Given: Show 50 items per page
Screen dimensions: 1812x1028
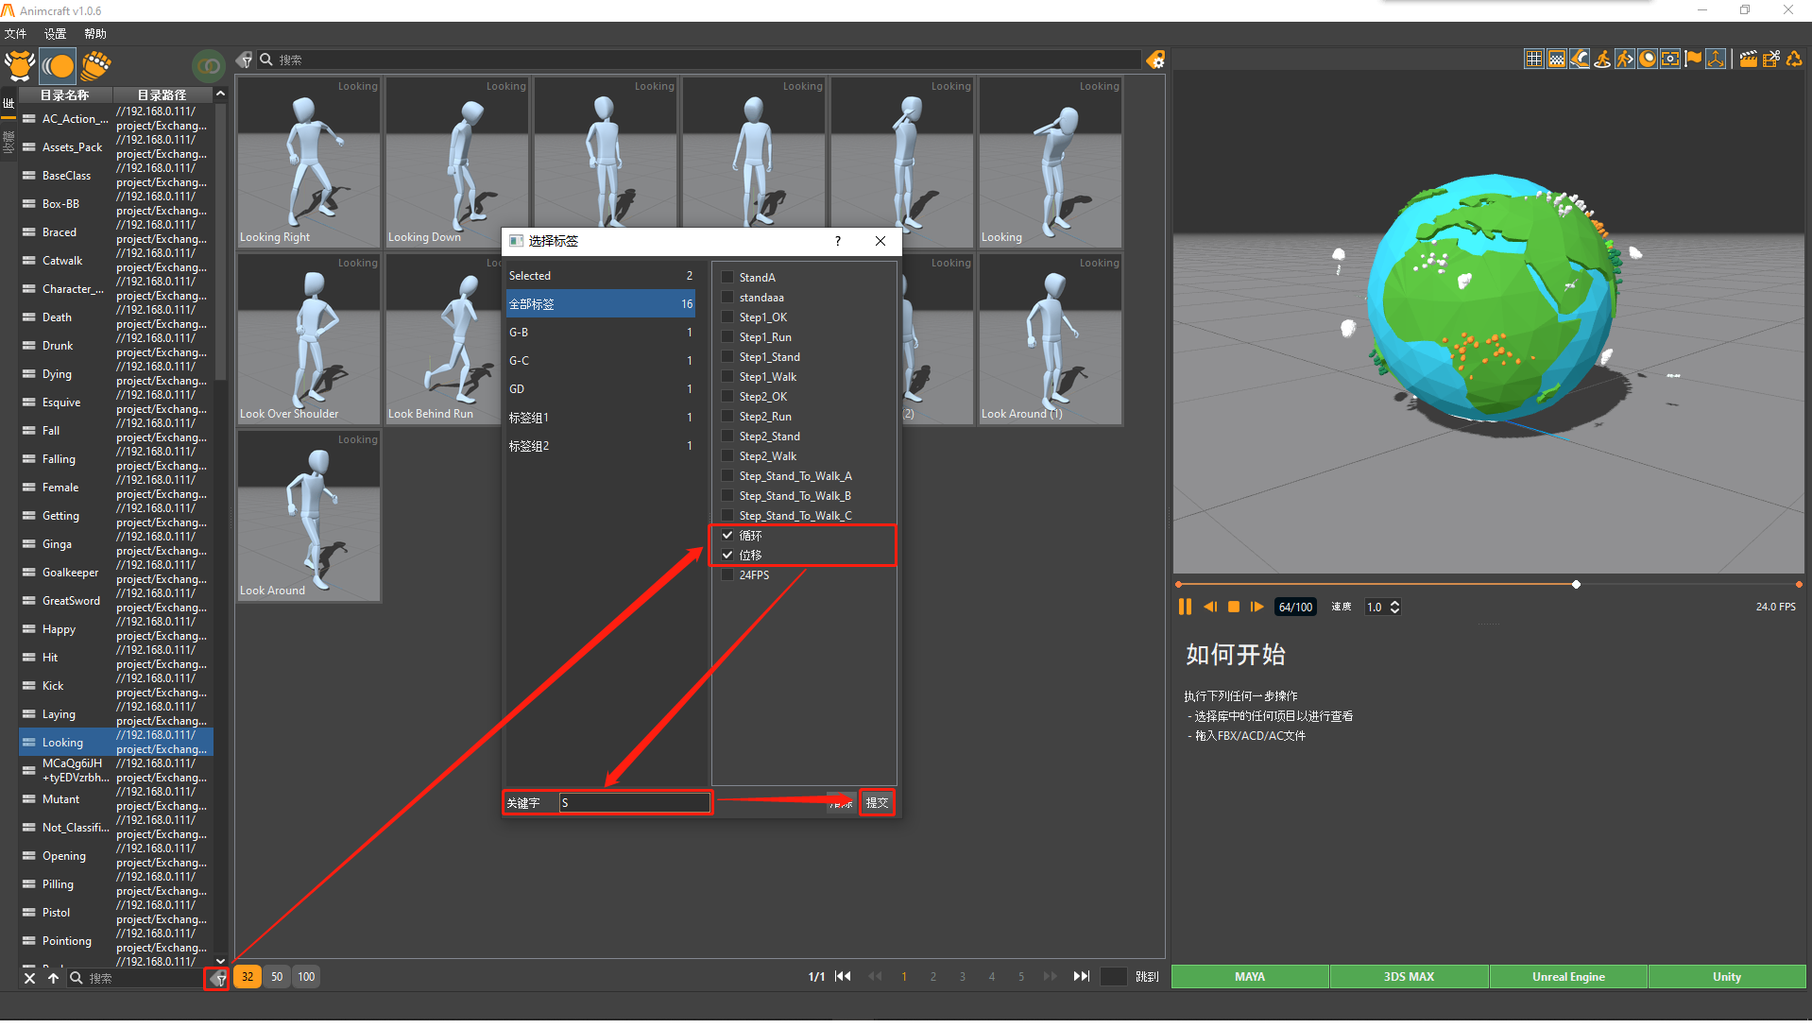Looking at the screenshot, I should click(277, 977).
